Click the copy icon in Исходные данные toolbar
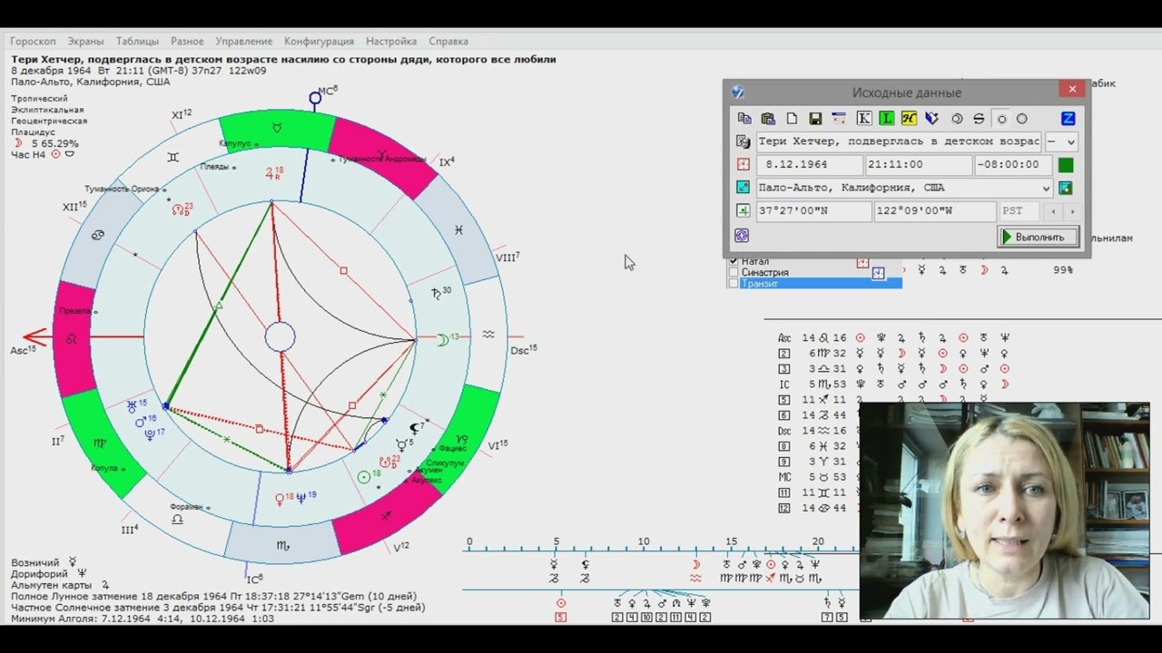The width and height of the screenshot is (1162, 653). pyautogui.click(x=744, y=119)
